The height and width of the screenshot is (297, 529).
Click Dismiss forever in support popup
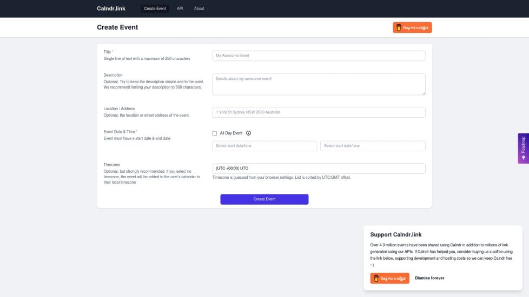[429, 278]
